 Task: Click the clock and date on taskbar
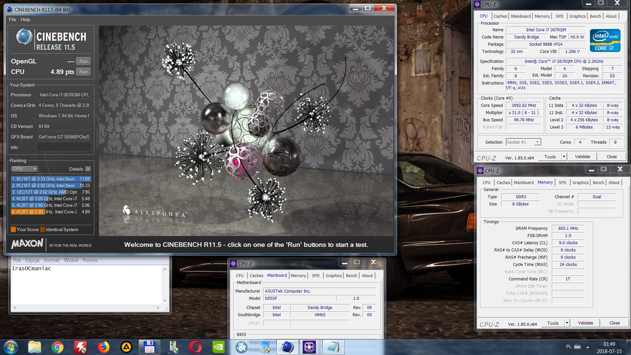coord(609,347)
